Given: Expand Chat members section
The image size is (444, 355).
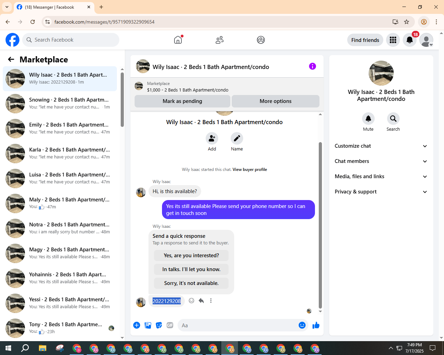Looking at the screenshot, I should click(381, 161).
